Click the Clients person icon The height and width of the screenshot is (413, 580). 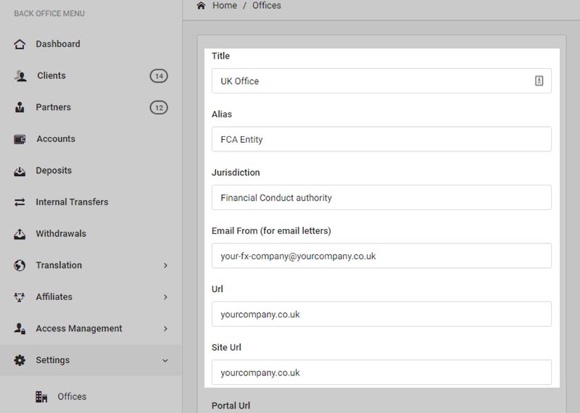point(20,76)
